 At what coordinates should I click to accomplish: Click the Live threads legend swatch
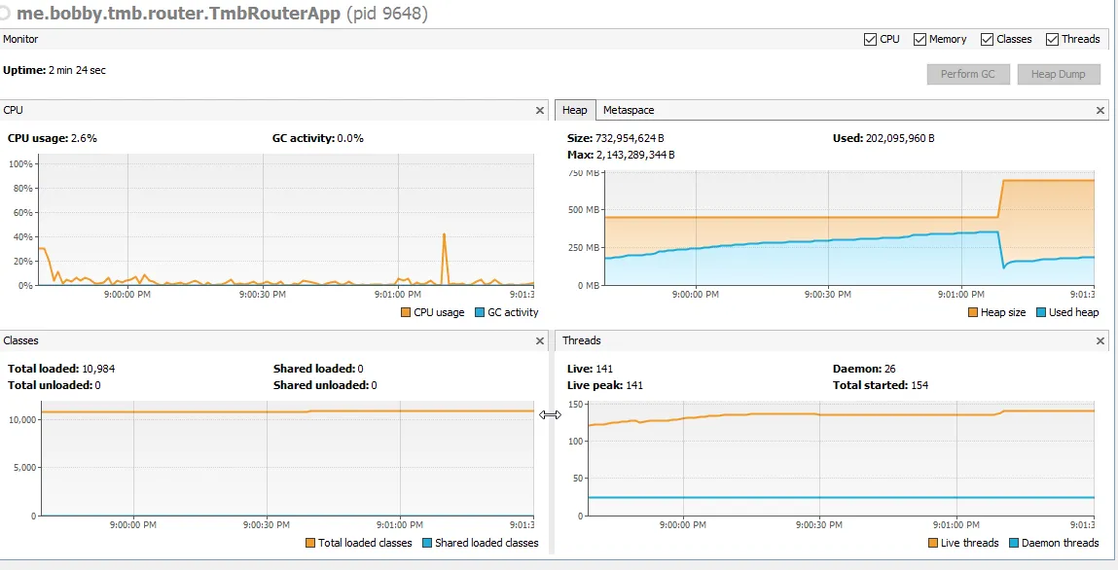[x=933, y=543]
